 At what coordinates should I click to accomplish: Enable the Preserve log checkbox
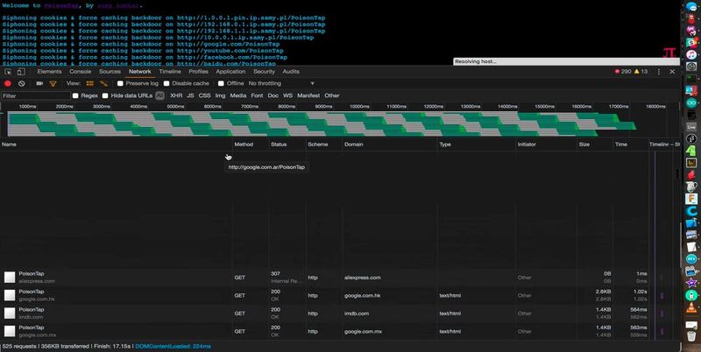pos(120,83)
